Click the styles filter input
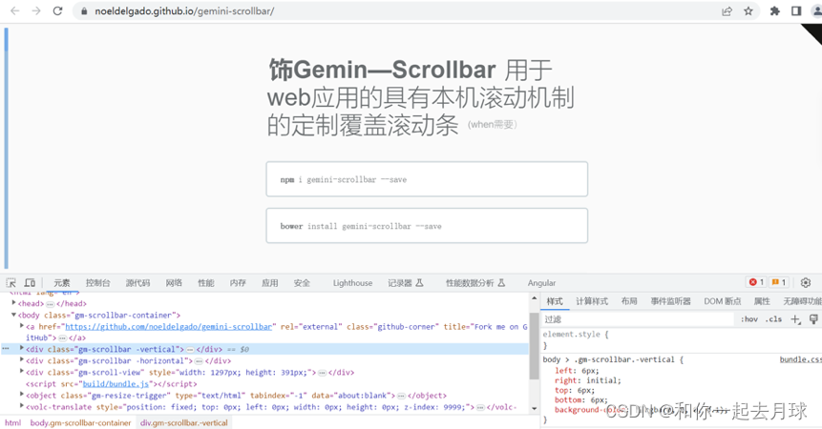The width and height of the screenshot is (822, 429). click(x=637, y=319)
